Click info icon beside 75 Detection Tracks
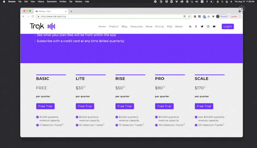This screenshot has height=148, width=257. tap(143, 124)
